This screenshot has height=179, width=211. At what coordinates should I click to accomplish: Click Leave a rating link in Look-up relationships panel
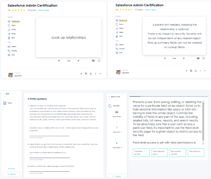click(x=43, y=10)
